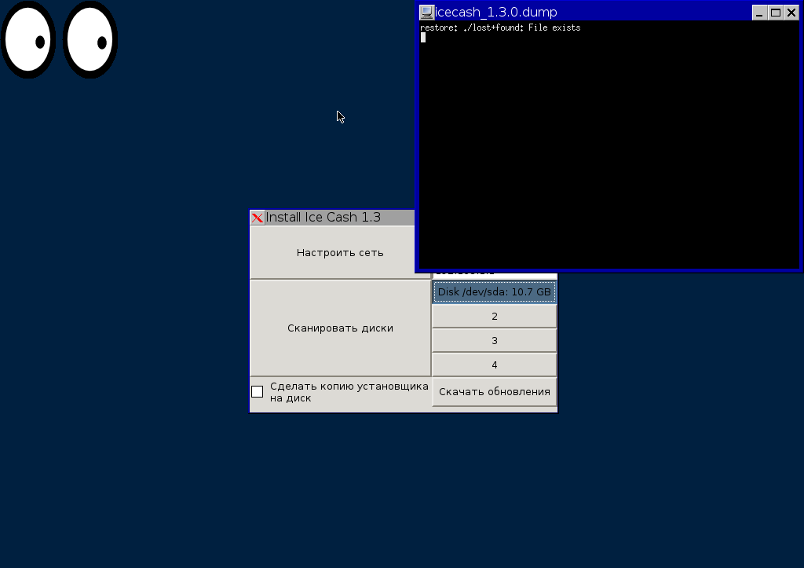The height and width of the screenshot is (568, 804).
Task: Maximize the icecash_1.3.0.dump terminal window
Action: tap(775, 13)
